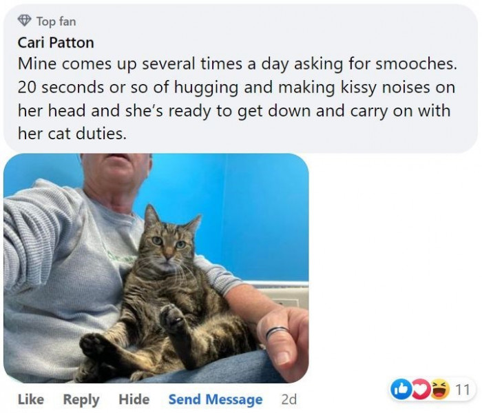Click Send Message link
The image size is (482, 413).
tap(216, 400)
